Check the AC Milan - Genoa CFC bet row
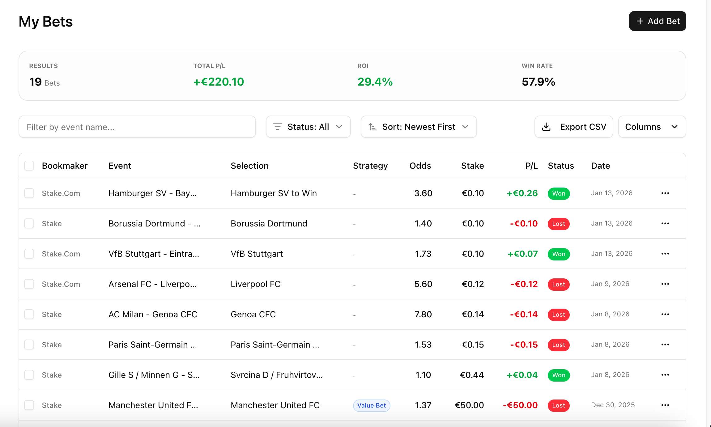 tap(29, 314)
